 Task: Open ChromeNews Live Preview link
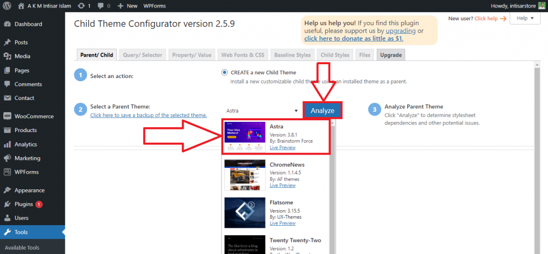(x=283, y=185)
